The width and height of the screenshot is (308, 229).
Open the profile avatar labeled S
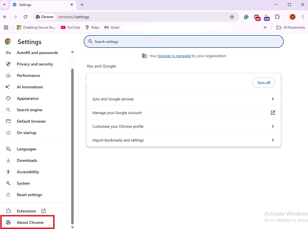(x=293, y=17)
